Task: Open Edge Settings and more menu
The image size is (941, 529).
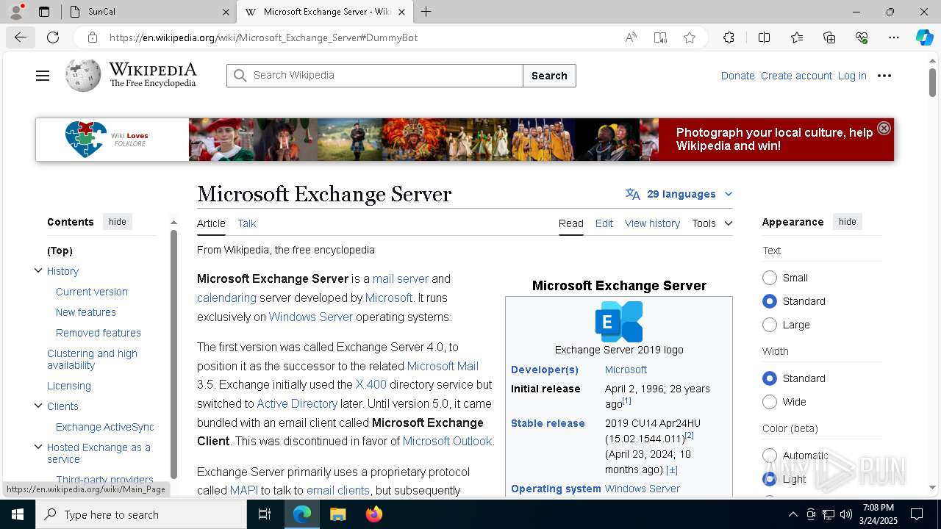Action: [x=894, y=37]
